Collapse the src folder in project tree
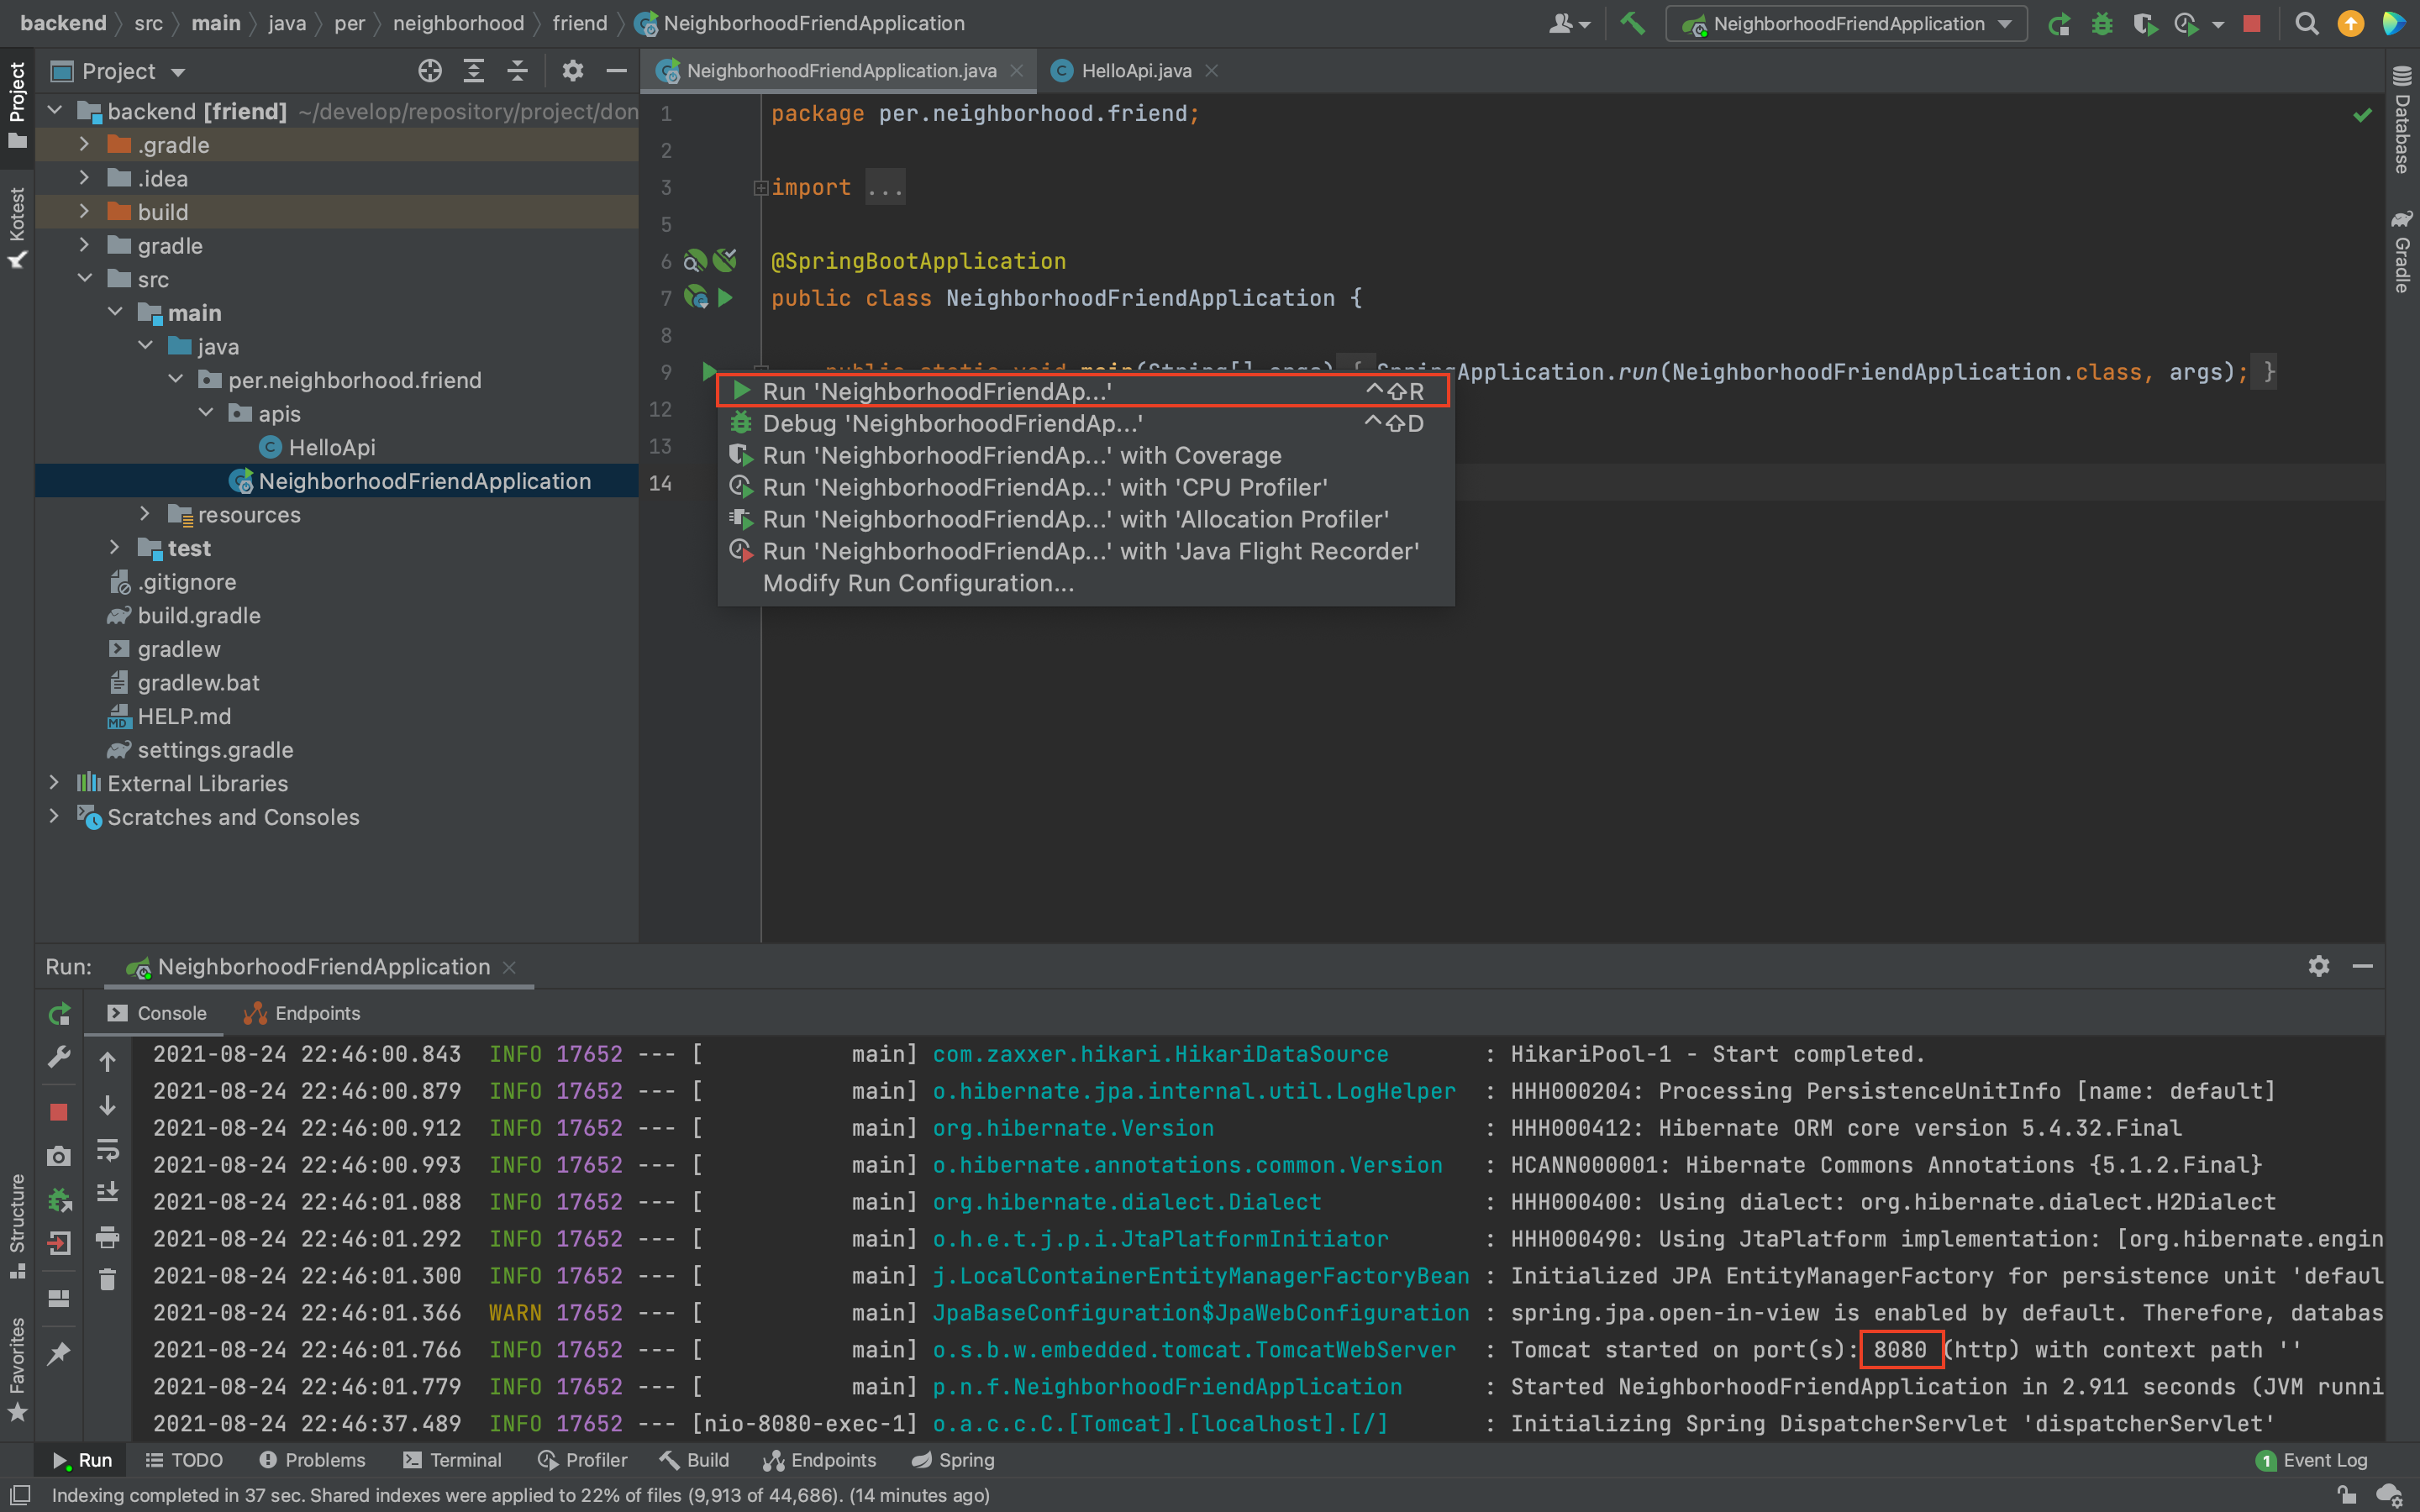This screenshot has width=2420, height=1512. tap(85, 279)
